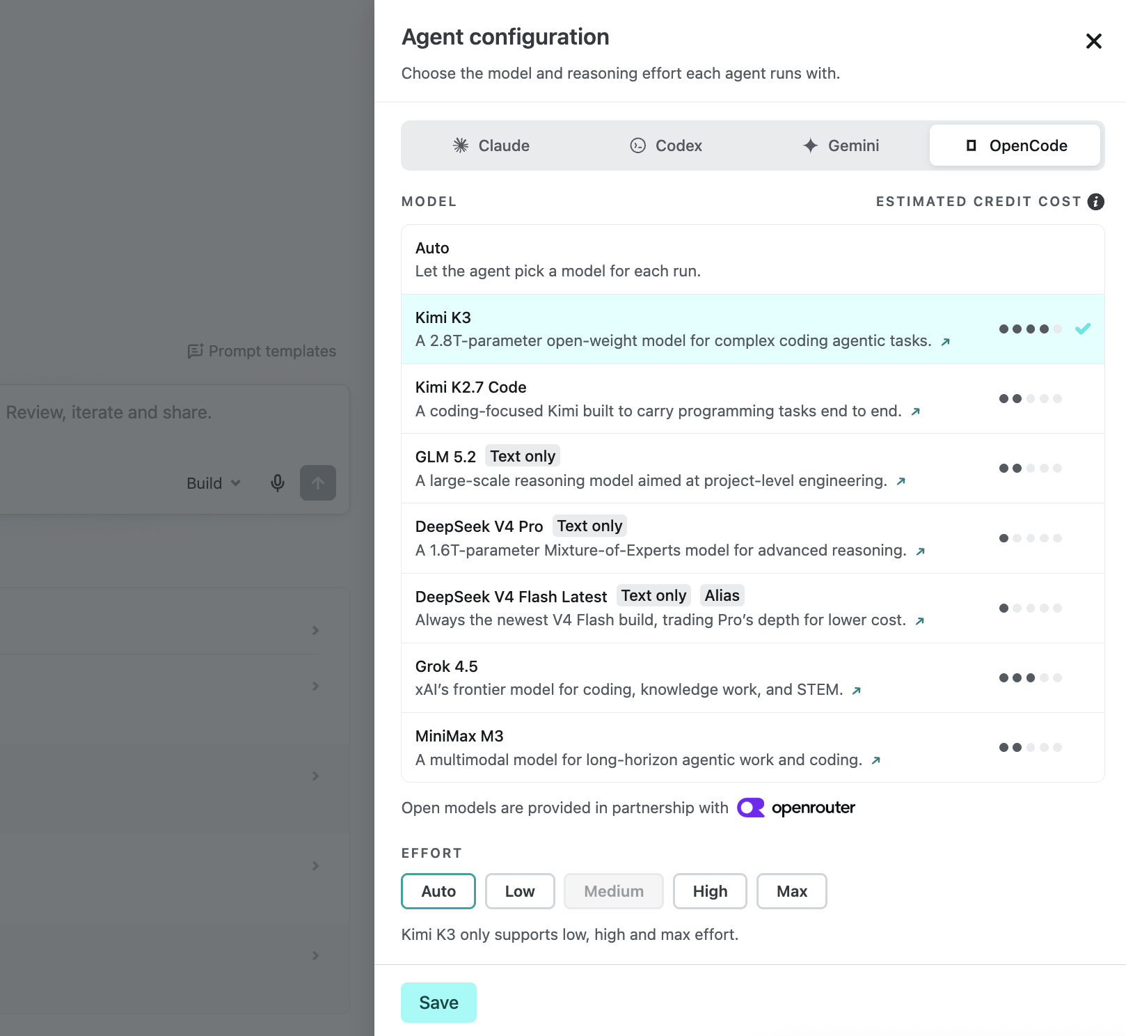
Task: Click the Kimi K3 selected checkmark
Action: [x=1083, y=329]
